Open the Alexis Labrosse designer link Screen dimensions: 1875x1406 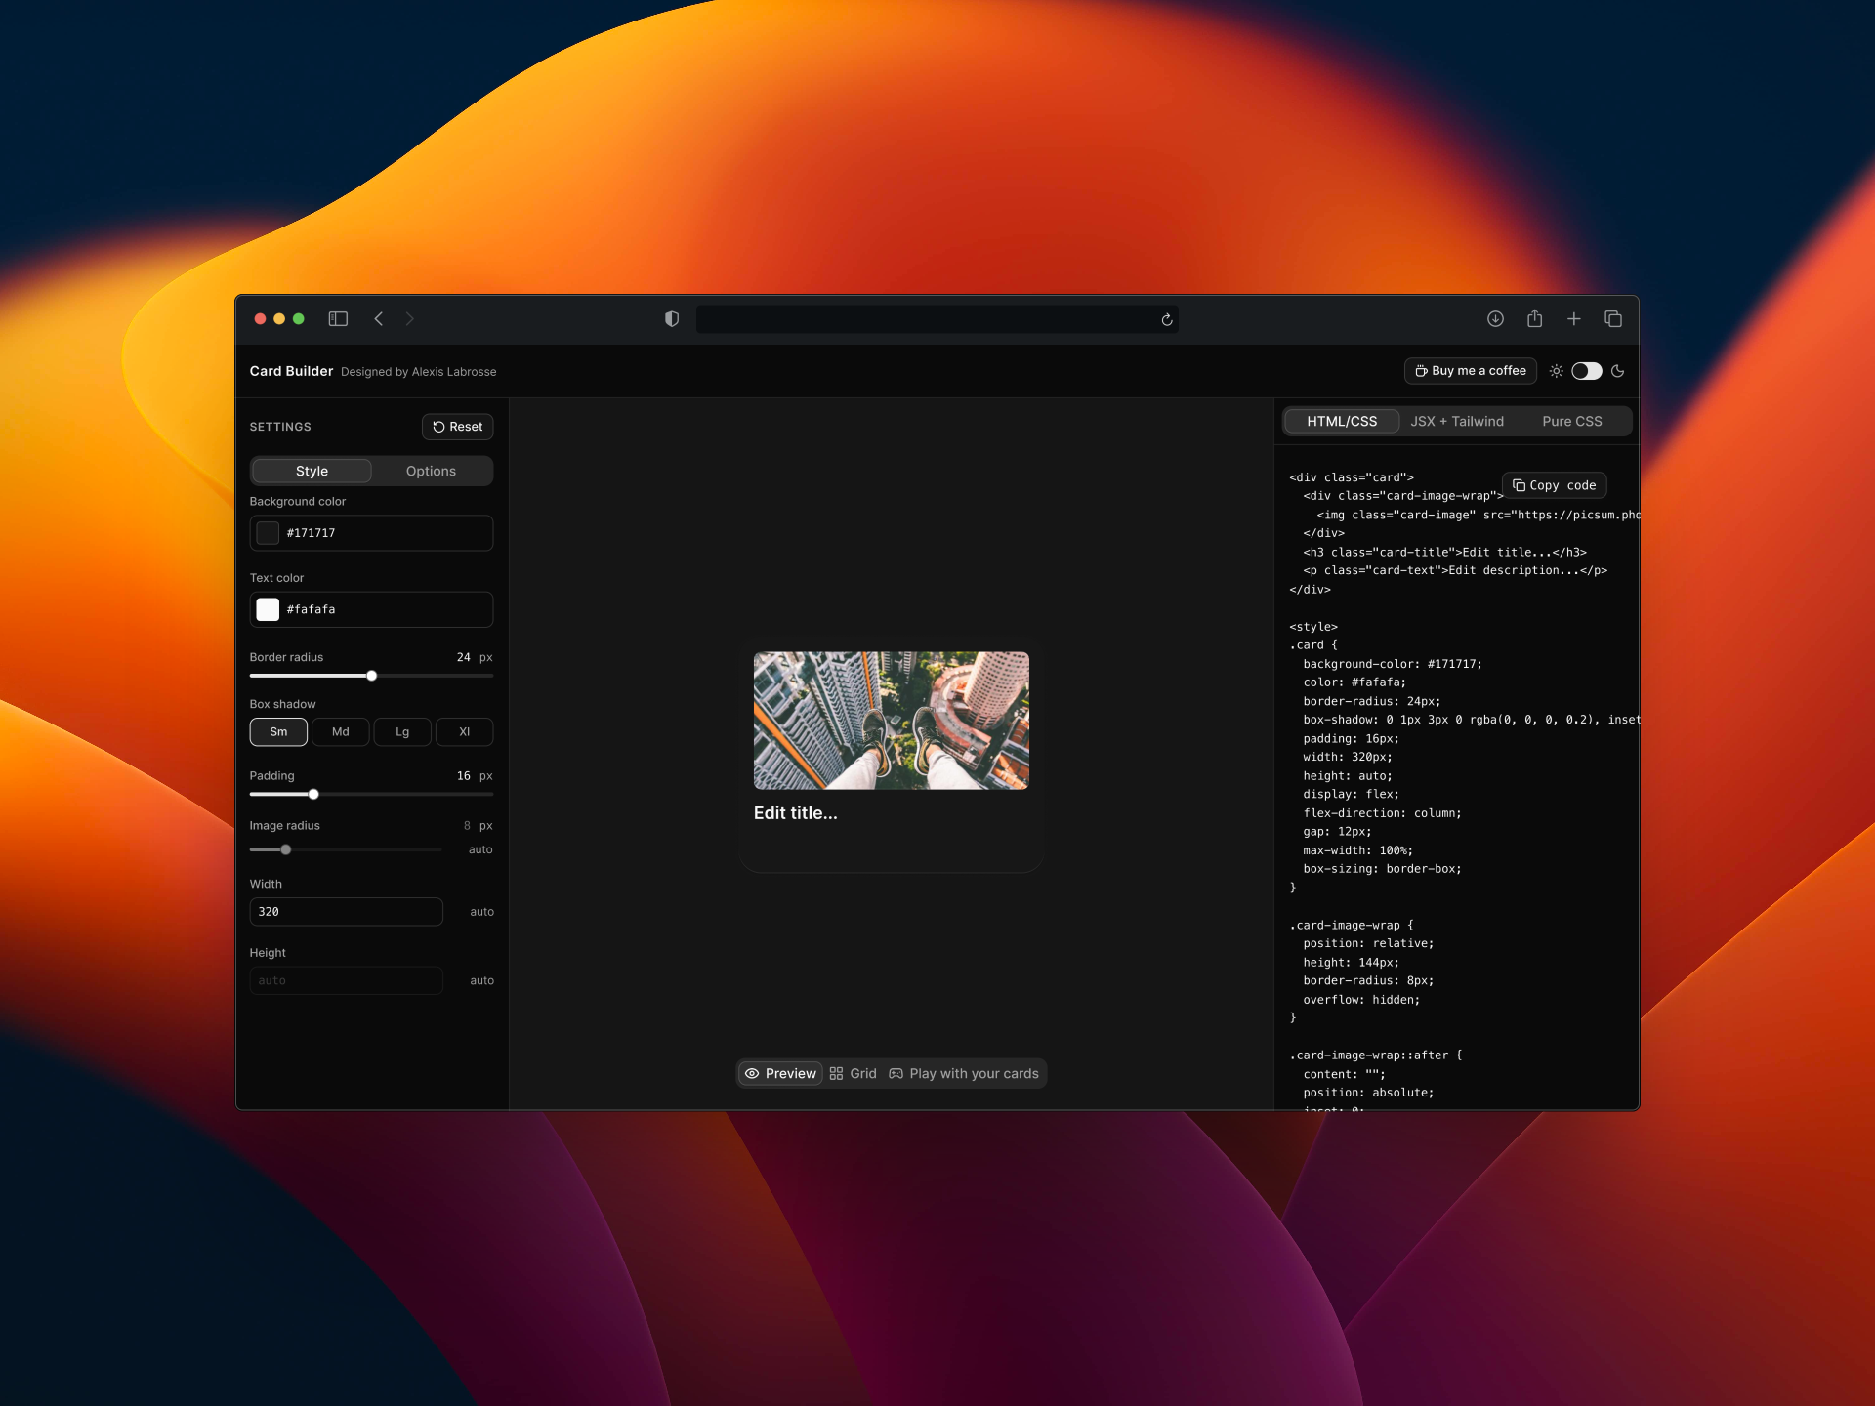point(454,372)
